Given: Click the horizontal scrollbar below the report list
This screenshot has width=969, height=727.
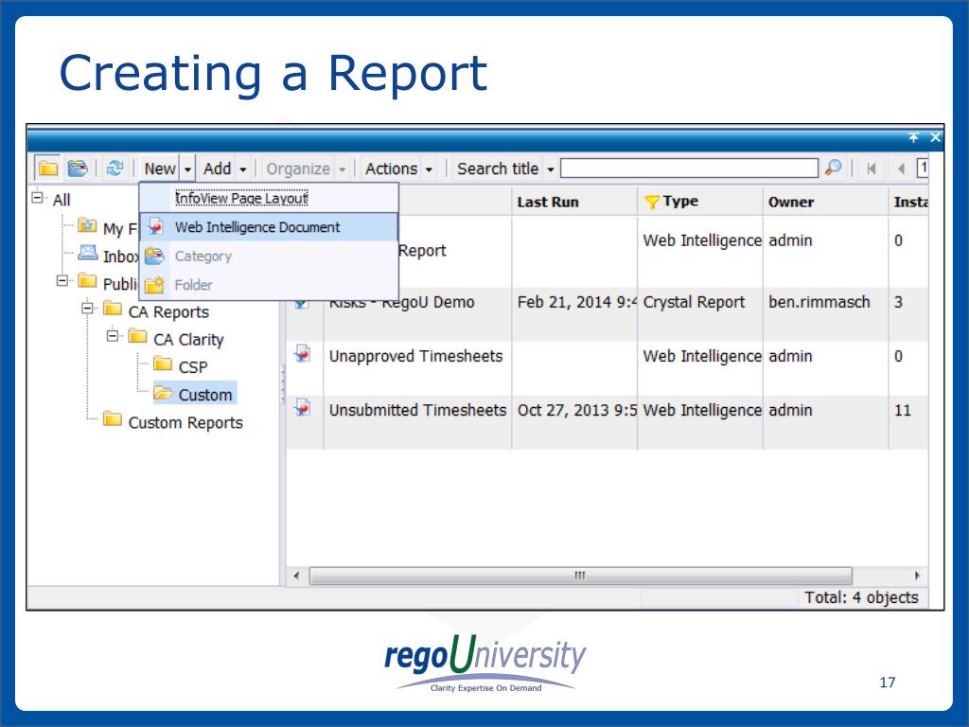Looking at the screenshot, I should (x=579, y=575).
